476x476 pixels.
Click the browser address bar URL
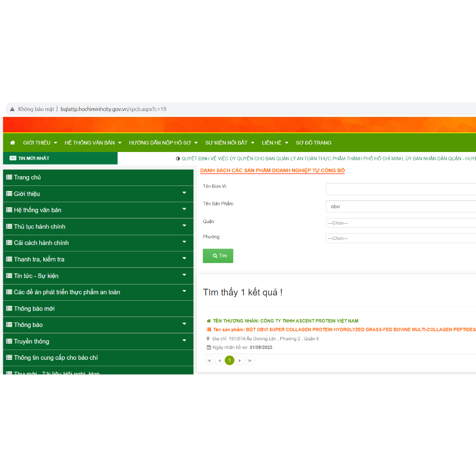(113, 109)
